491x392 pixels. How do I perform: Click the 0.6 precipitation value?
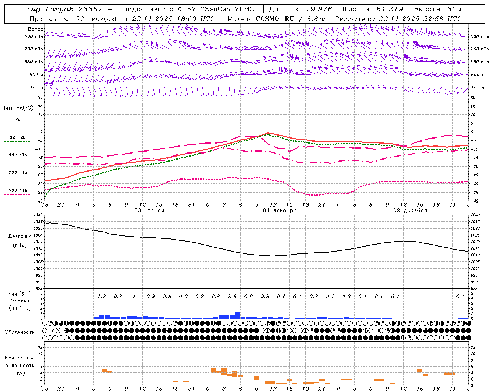tap(249, 296)
